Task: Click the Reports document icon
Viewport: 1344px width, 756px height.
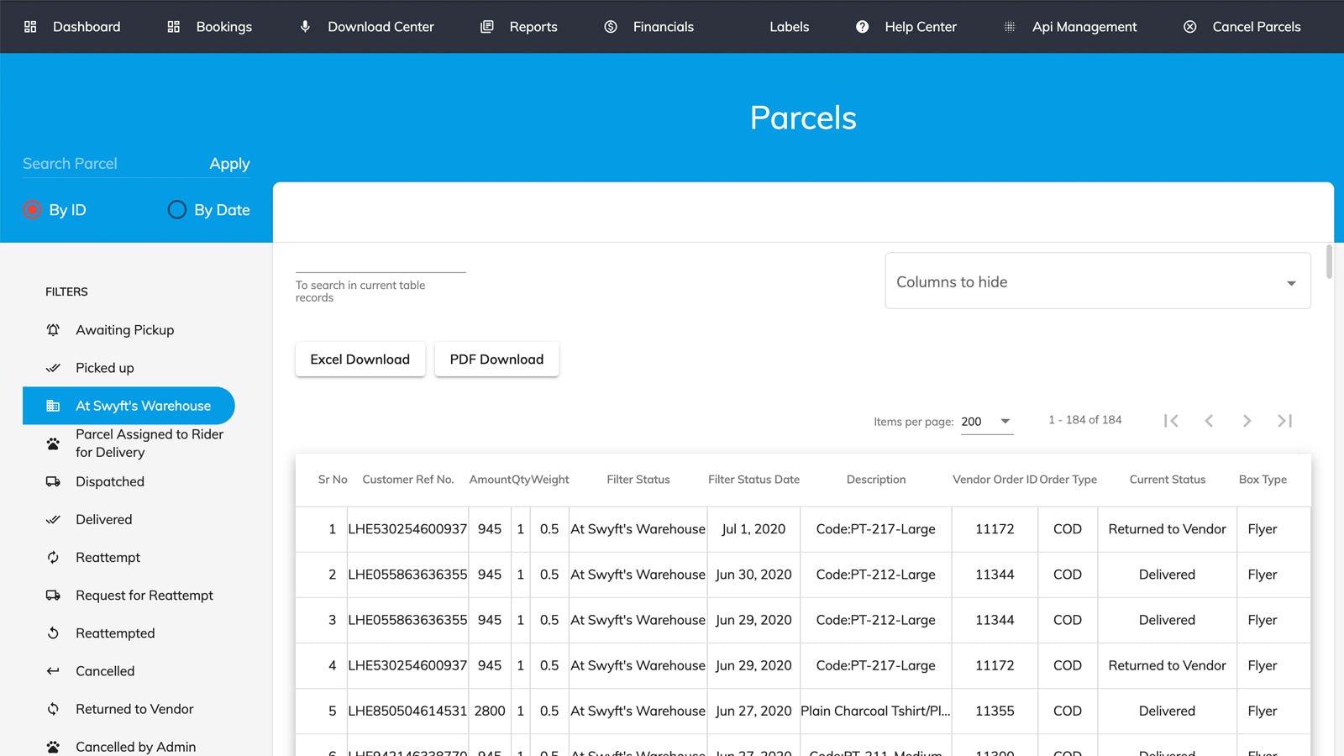Action: tap(487, 27)
